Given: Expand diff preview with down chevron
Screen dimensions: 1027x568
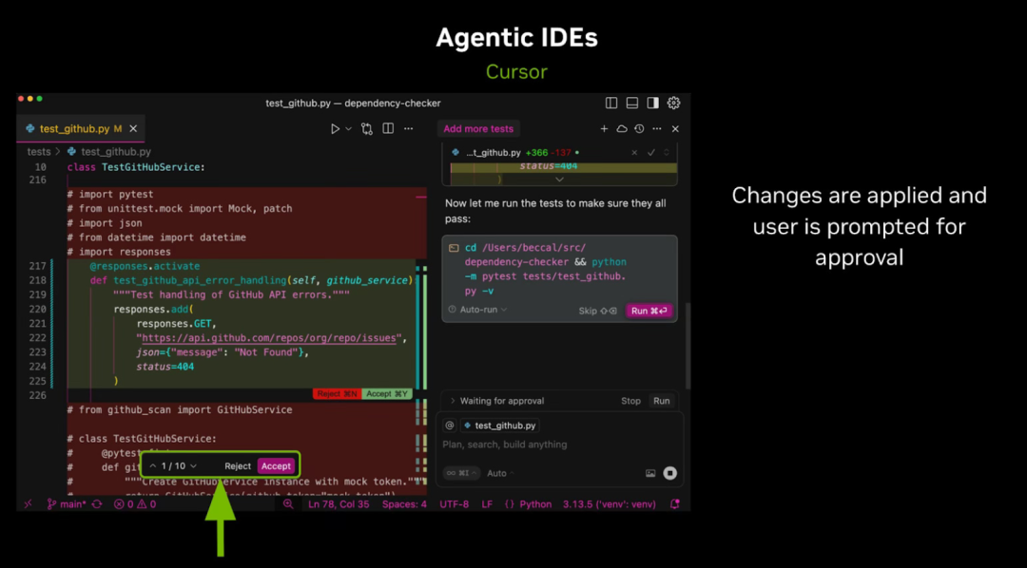Looking at the screenshot, I should click(x=559, y=180).
